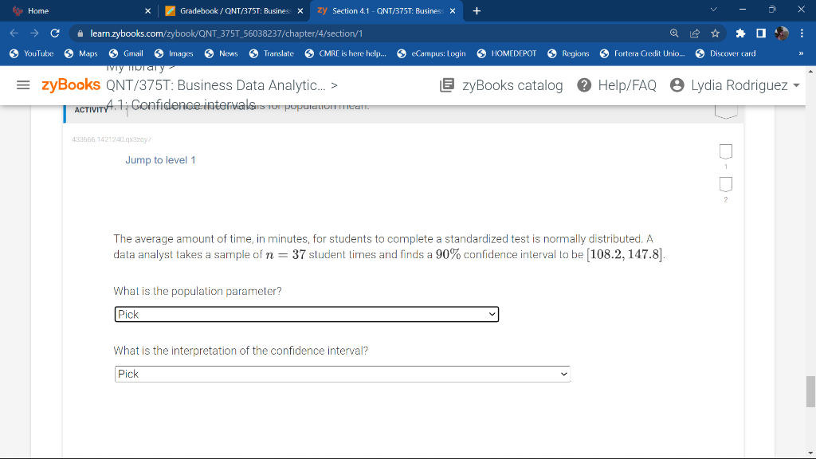The width and height of the screenshot is (816, 459).
Task: Close the Gradebook tab
Action: coord(300,11)
